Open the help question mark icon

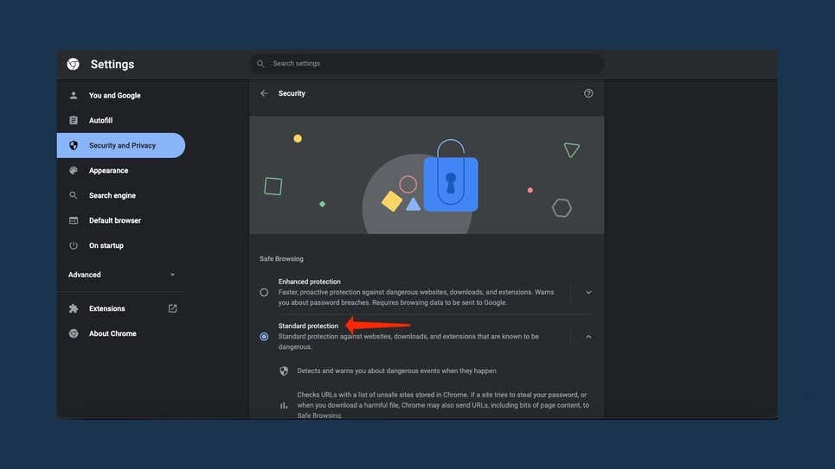point(588,93)
